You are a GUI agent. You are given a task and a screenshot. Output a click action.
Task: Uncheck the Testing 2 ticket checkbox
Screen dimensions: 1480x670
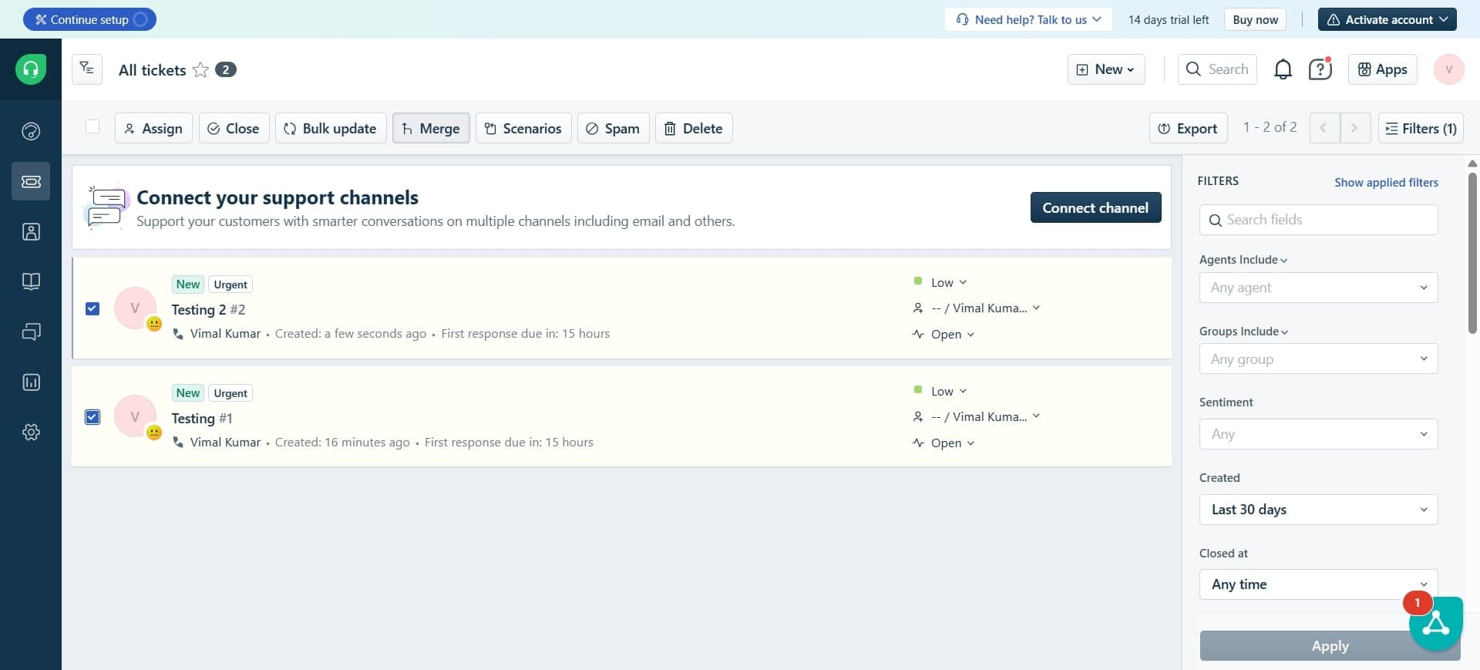[92, 308]
